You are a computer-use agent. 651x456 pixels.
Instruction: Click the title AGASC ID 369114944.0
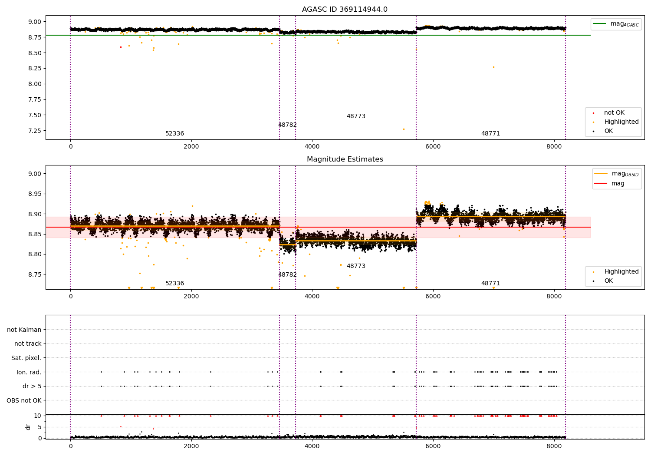click(x=345, y=10)
